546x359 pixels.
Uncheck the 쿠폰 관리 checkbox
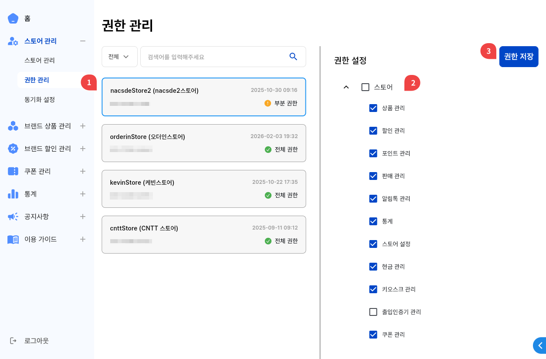tap(373, 335)
